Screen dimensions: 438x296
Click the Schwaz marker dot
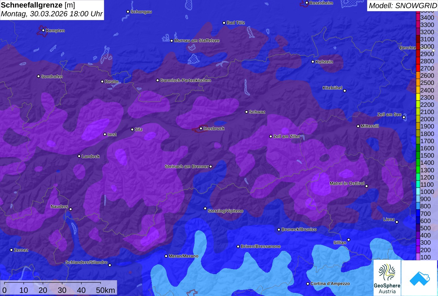tap(247, 112)
